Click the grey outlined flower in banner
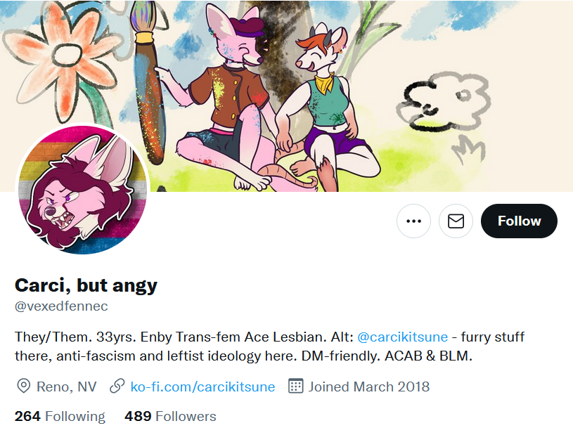 pyautogui.click(x=443, y=101)
